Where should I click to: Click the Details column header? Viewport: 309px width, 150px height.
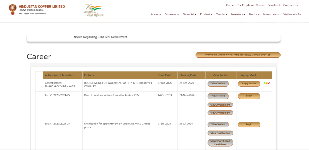point(119,75)
